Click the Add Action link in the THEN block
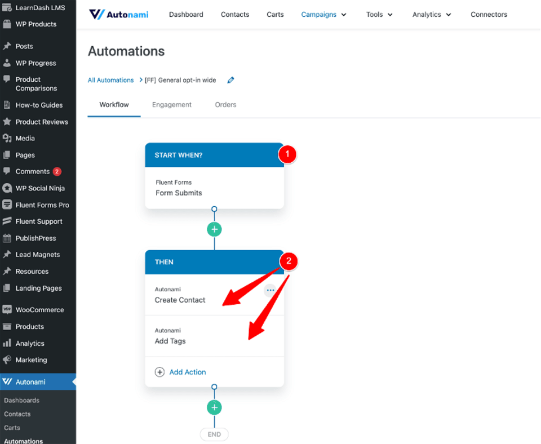Screen dimensions: 541x444 (188, 372)
